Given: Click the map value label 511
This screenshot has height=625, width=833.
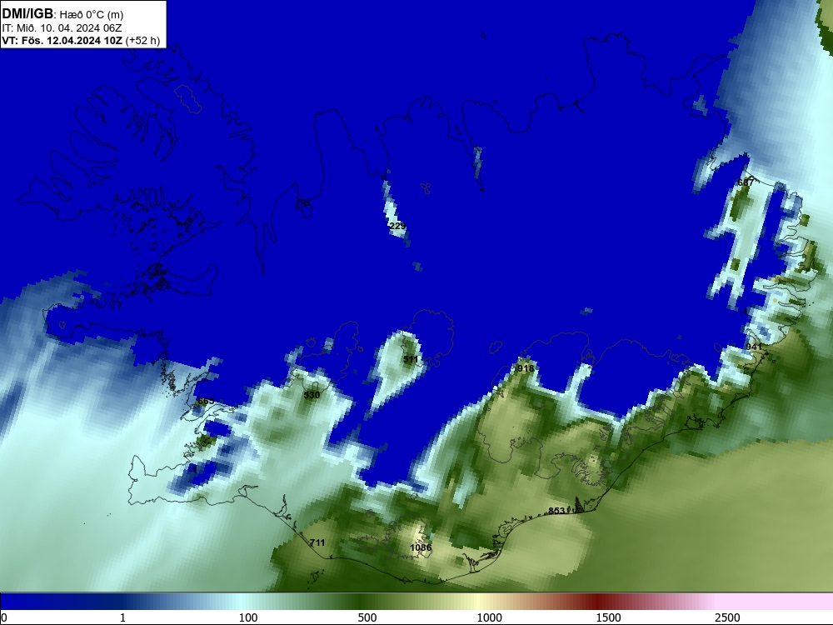Looking at the screenshot, I should click(411, 359).
